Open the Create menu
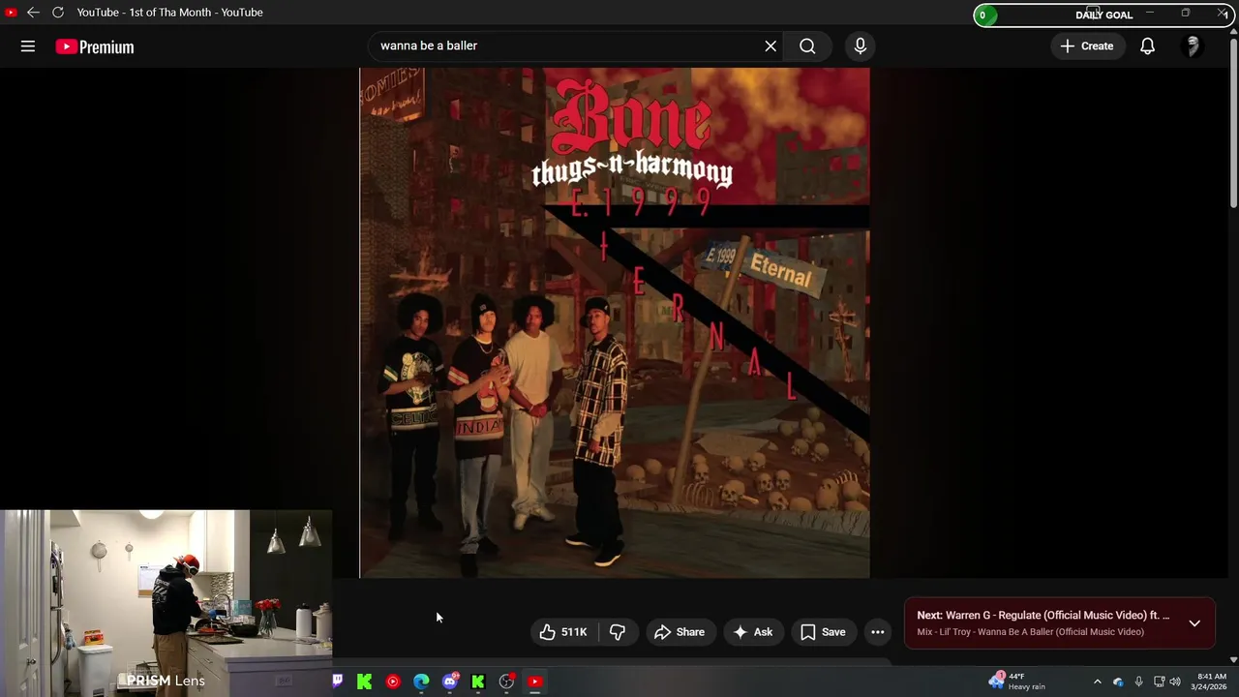 [1087, 45]
